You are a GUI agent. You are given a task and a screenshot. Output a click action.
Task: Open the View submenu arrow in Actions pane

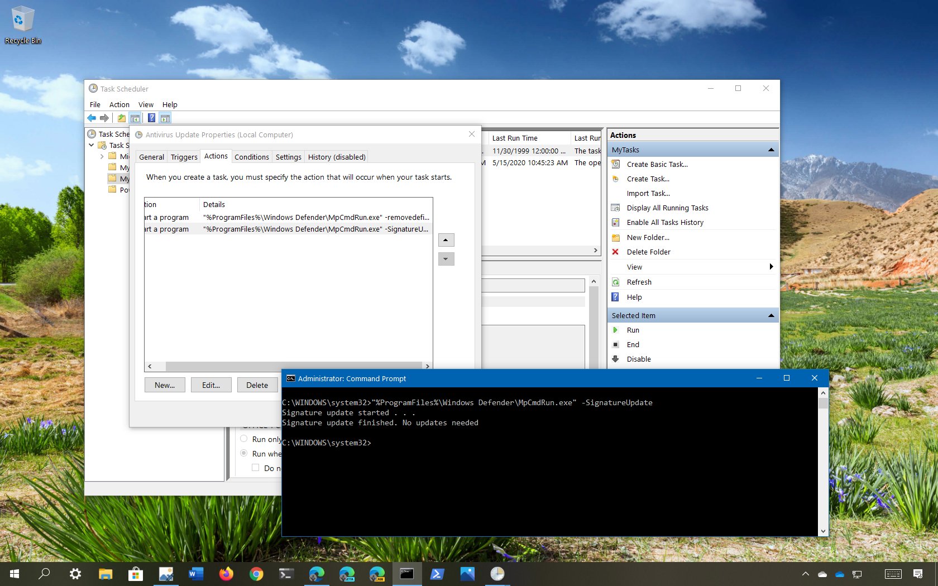(771, 267)
